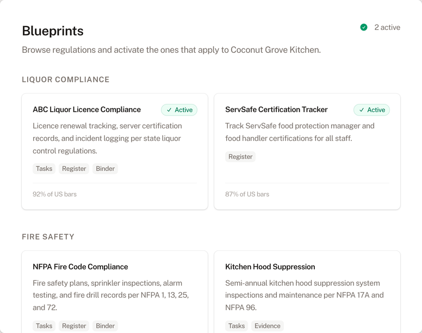
Task: Select Tasks tag on NFPA Fire Code card
Action: point(44,326)
